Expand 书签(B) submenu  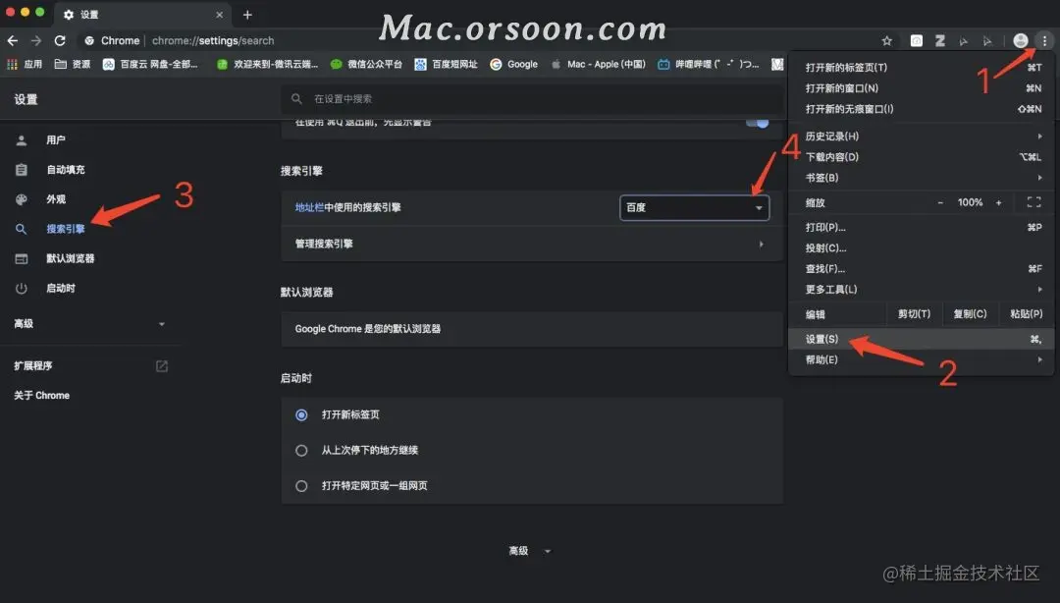pos(921,178)
